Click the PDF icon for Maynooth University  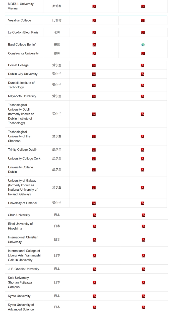tap(94, 96)
